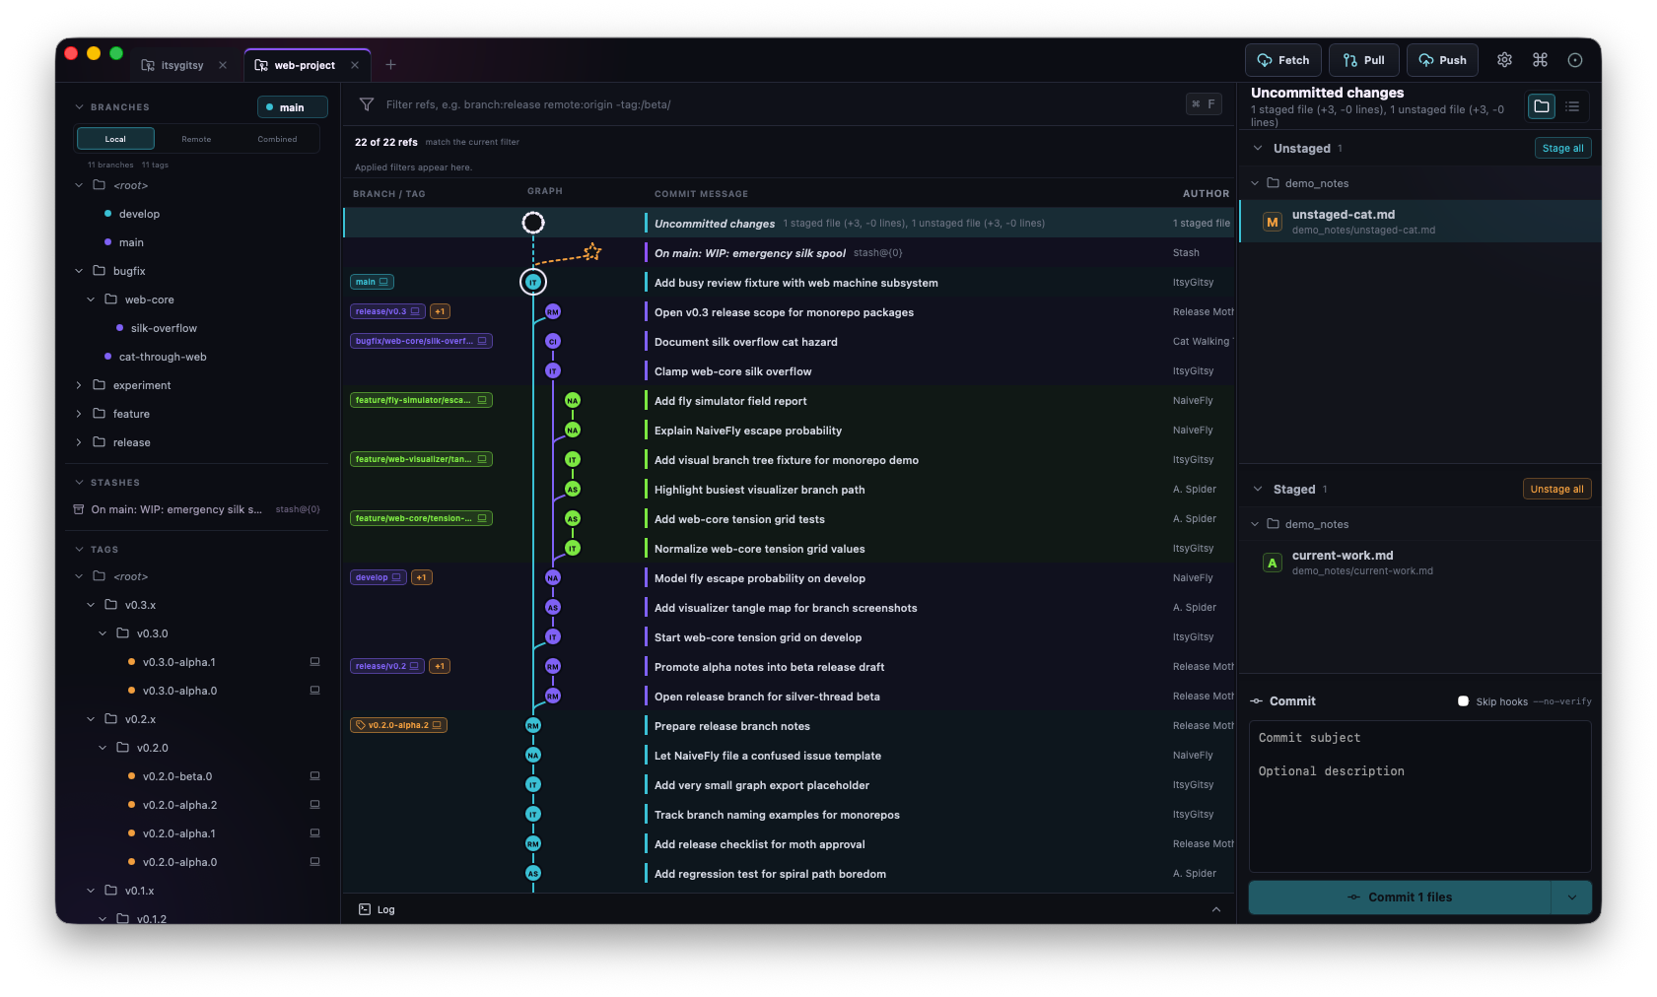Close the itsygitsy tab
The height and width of the screenshot is (997, 1657).
pyautogui.click(x=223, y=65)
